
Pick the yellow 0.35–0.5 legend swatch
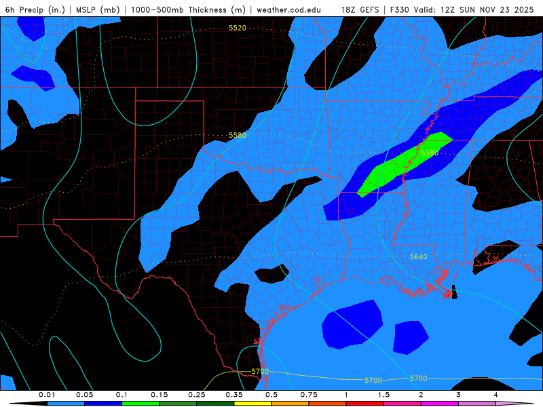pos(252,404)
